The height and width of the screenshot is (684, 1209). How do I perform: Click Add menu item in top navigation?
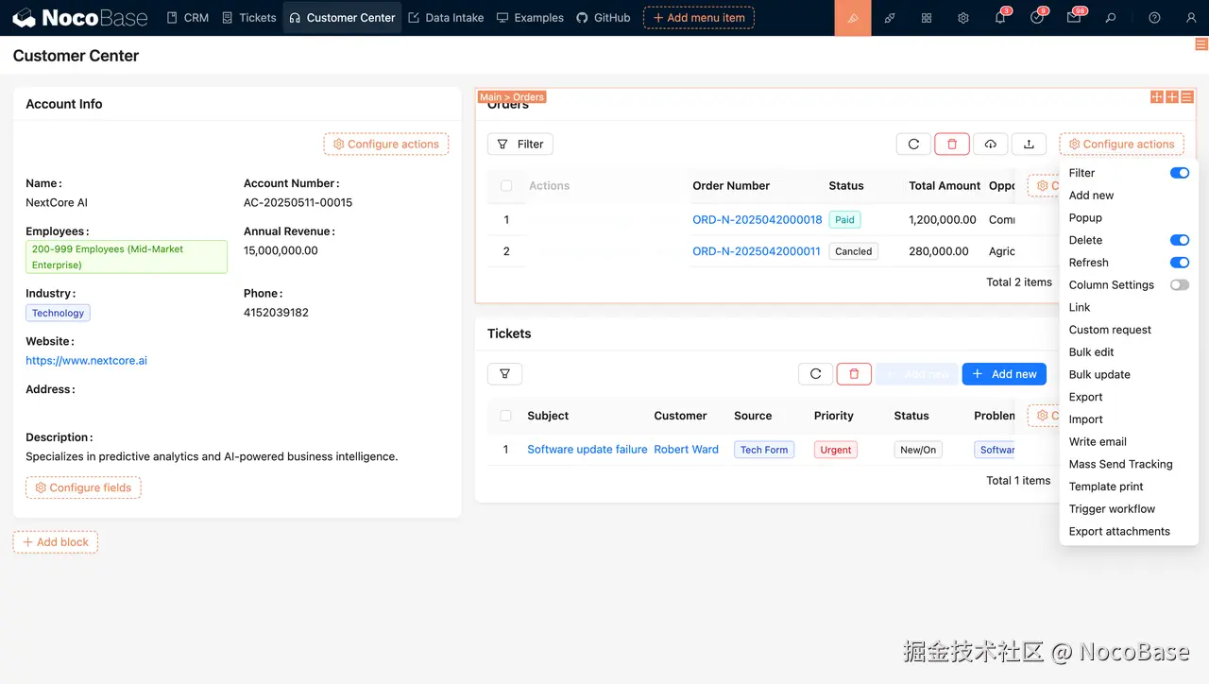click(699, 18)
